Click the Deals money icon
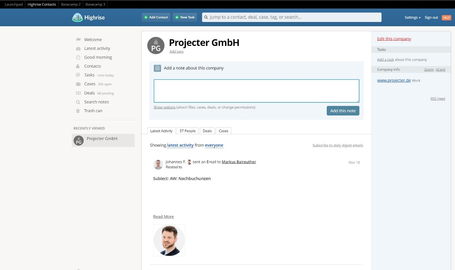The width and height of the screenshot is (455, 270). [x=78, y=93]
